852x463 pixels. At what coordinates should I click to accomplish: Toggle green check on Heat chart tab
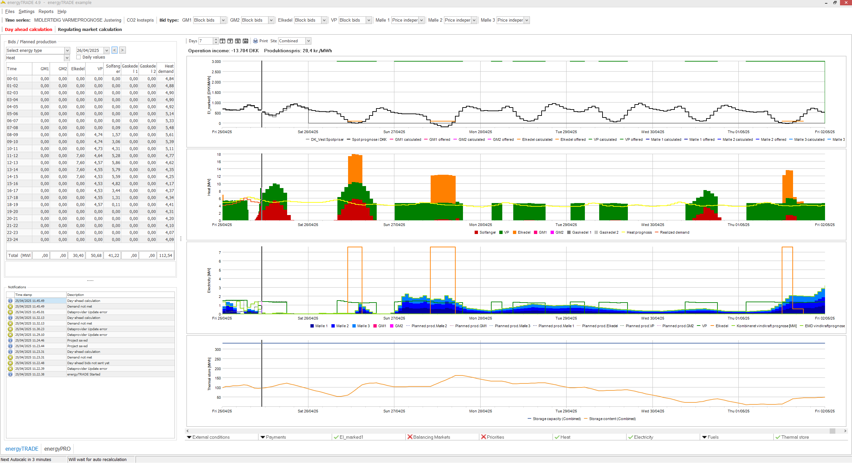pyautogui.click(x=557, y=437)
